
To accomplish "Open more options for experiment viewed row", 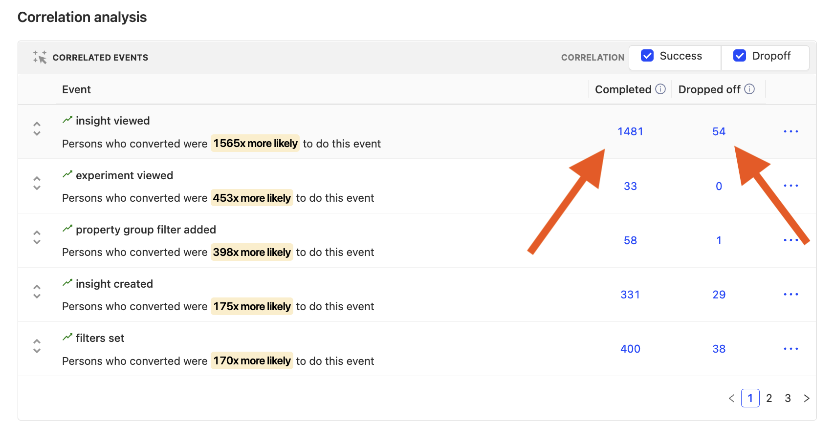I will [x=790, y=186].
